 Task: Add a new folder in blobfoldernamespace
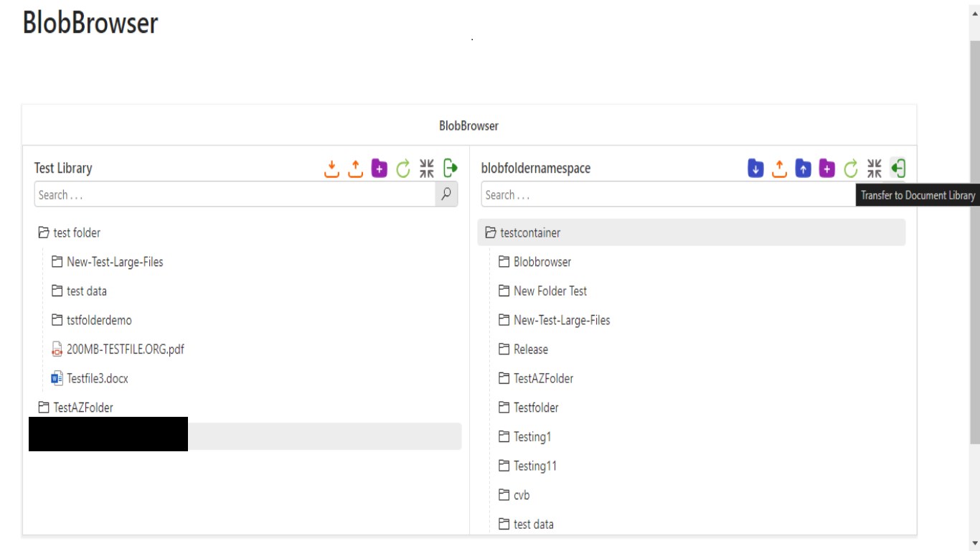pyautogui.click(x=827, y=169)
